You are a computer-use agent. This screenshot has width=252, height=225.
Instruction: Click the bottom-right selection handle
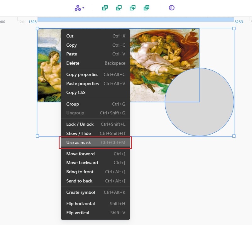pyautogui.click(x=234, y=136)
